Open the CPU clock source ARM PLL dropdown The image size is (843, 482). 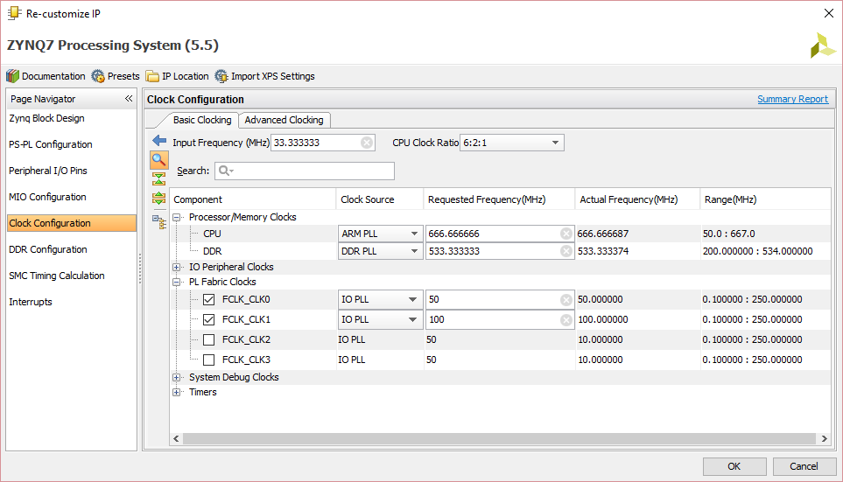(x=380, y=234)
